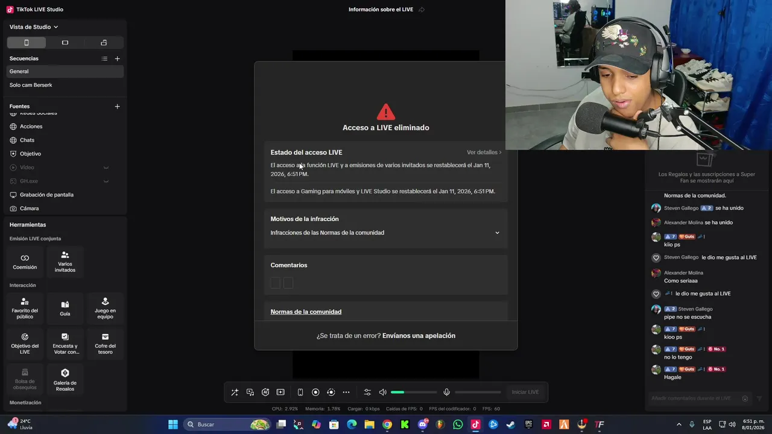Open WhatsApp from taskbar
The height and width of the screenshot is (434, 772).
click(x=458, y=424)
